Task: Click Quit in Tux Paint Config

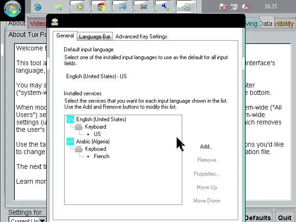Action: pyautogui.click(x=284, y=217)
